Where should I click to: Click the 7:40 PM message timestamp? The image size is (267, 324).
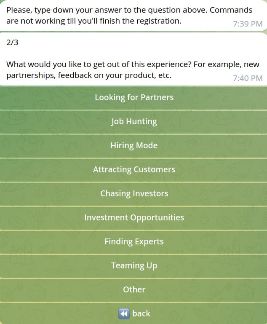247,78
